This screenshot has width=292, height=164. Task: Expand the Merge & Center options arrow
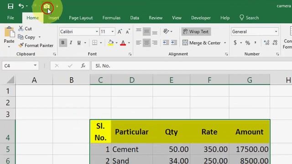[x=225, y=43]
